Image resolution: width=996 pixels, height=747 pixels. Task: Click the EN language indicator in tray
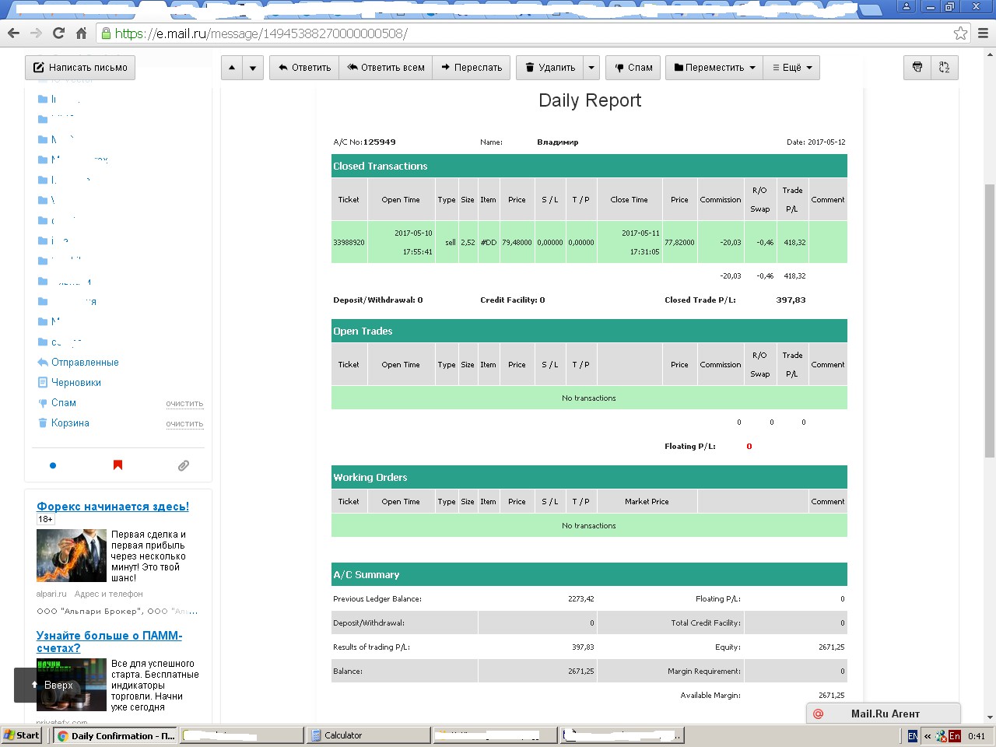pos(913,736)
